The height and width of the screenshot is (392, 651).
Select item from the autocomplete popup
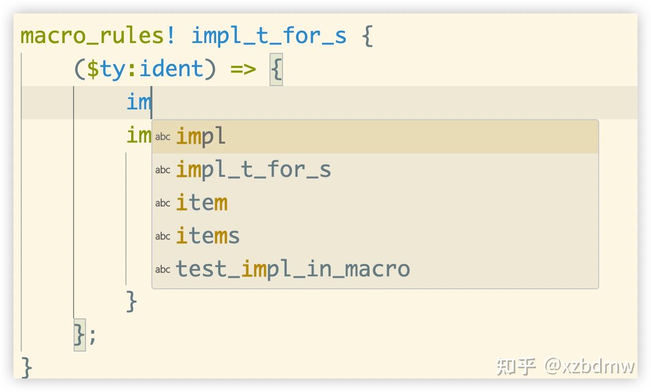(x=201, y=203)
